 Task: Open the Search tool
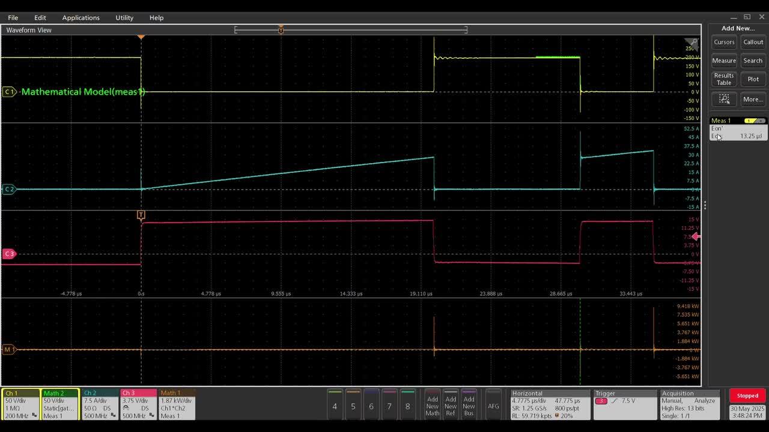click(753, 60)
